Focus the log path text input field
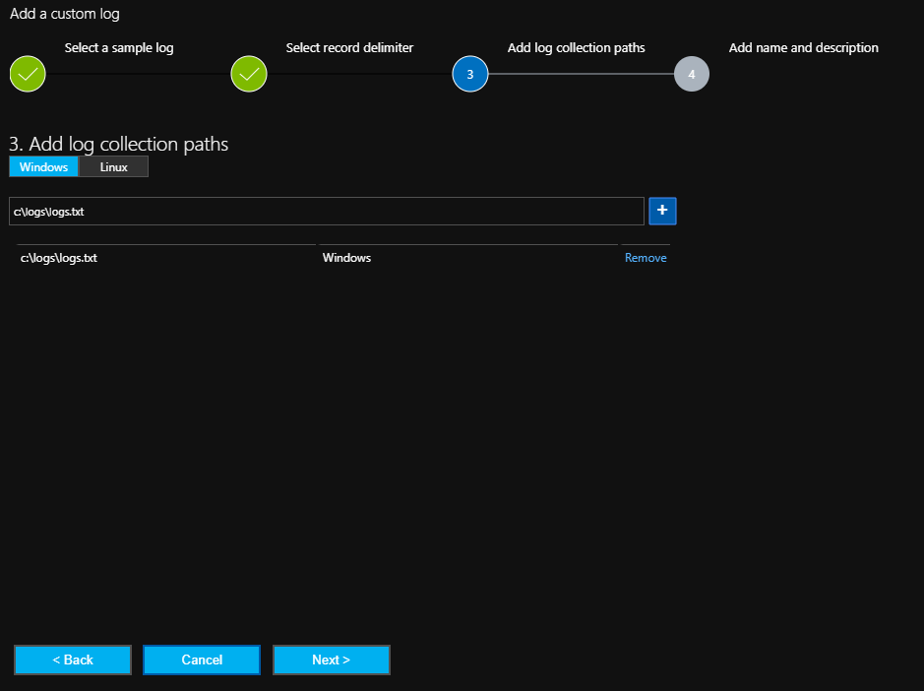Viewport: 924px width, 691px height. coord(325,212)
